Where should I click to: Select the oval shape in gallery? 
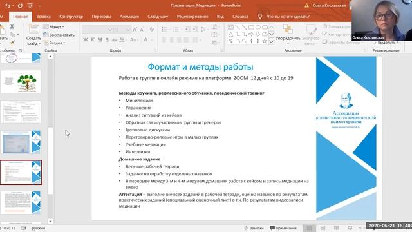[x=258, y=27]
